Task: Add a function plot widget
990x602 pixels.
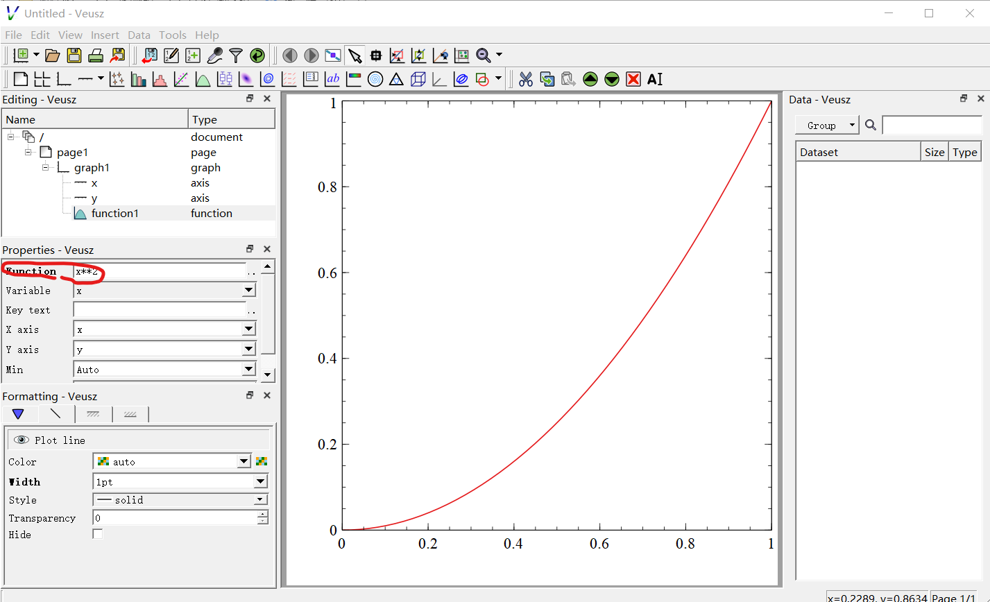Action: pos(203,79)
